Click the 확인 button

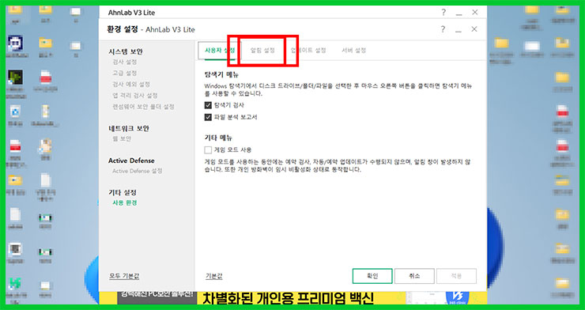coord(372,276)
